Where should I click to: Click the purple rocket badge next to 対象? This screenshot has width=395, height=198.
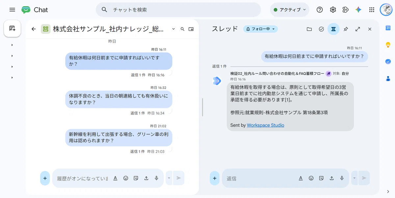click(x=329, y=74)
